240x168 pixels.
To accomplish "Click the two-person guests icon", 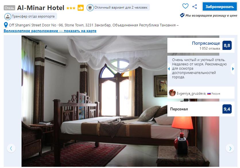I will [x=90, y=7].
